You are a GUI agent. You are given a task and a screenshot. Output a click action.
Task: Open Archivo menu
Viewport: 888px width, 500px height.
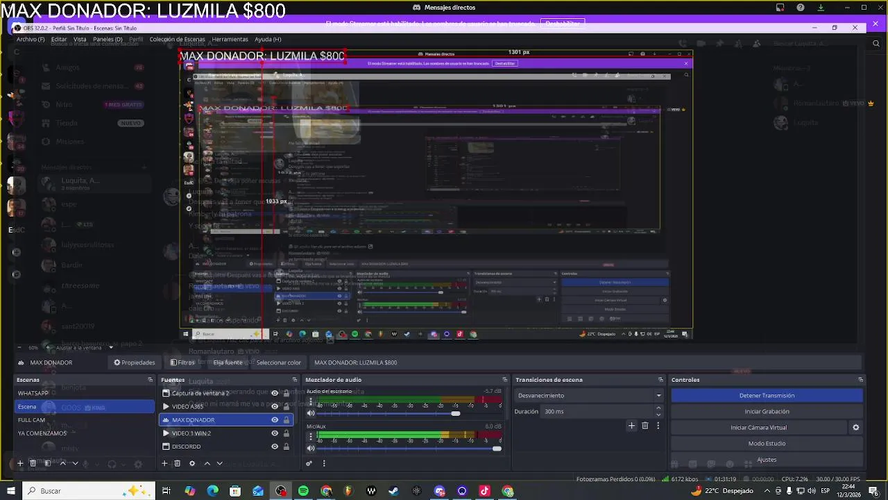(x=31, y=40)
